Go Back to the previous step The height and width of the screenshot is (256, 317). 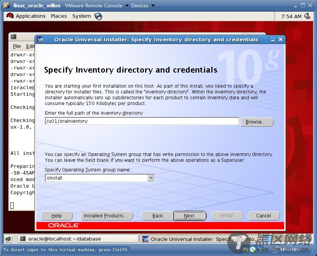point(158,216)
